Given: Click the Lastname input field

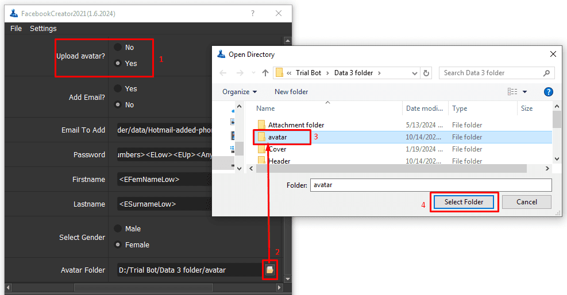Looking at the screenshot, I should (164, 204).
